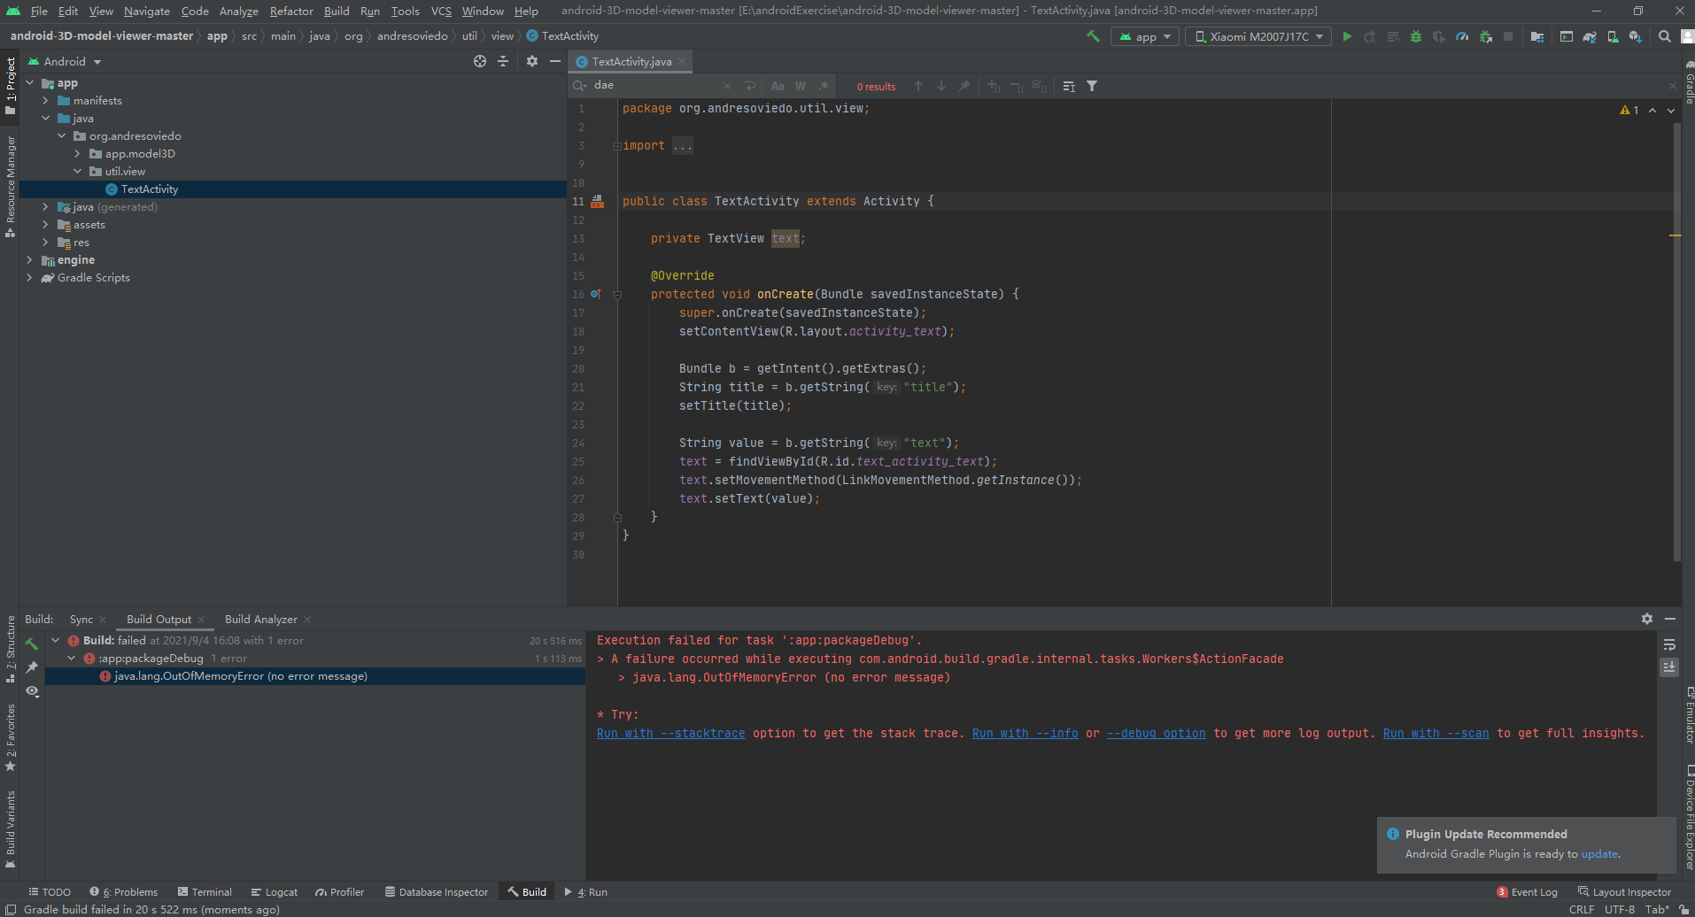The height and width of the screenshot is (917, 1695).
Task: Click the search field containing 'dae'
Action: pyautogui.click(x=657, y=86)
